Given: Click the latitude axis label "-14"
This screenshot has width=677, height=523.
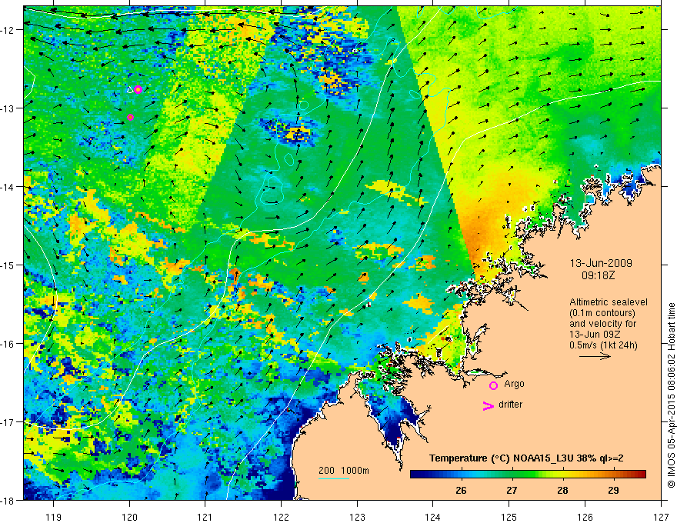Looking at the screenshot, I should point(8,187).
